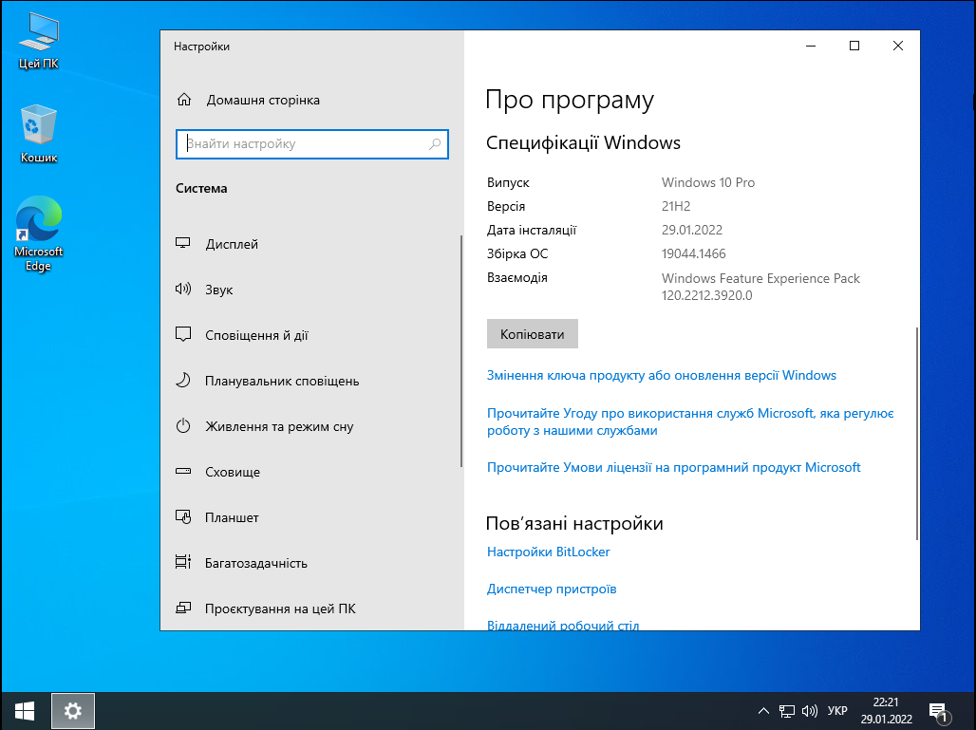
Task: Click the Home icon beside Домашня сторінка
Action: click(184, 100)
